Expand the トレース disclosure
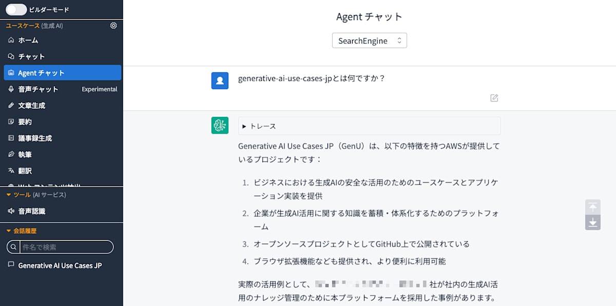The height and width of the screenshot is (306, 616). [x=370, y=126]
